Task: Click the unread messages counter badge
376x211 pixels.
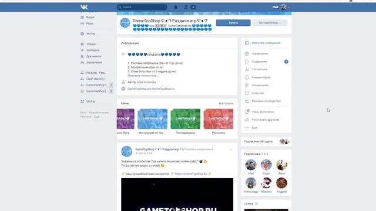Action: pyautogui.click(x=286, y=62)
